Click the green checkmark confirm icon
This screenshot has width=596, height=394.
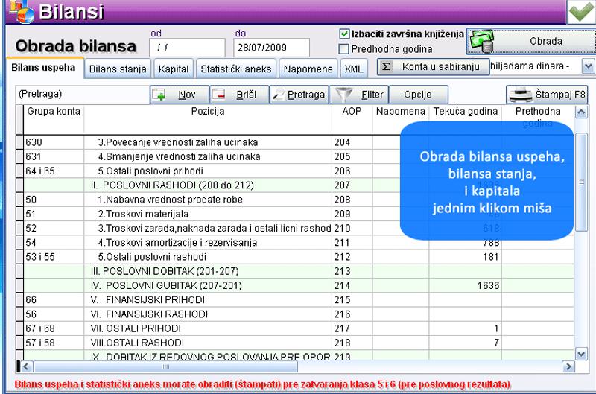581,12
